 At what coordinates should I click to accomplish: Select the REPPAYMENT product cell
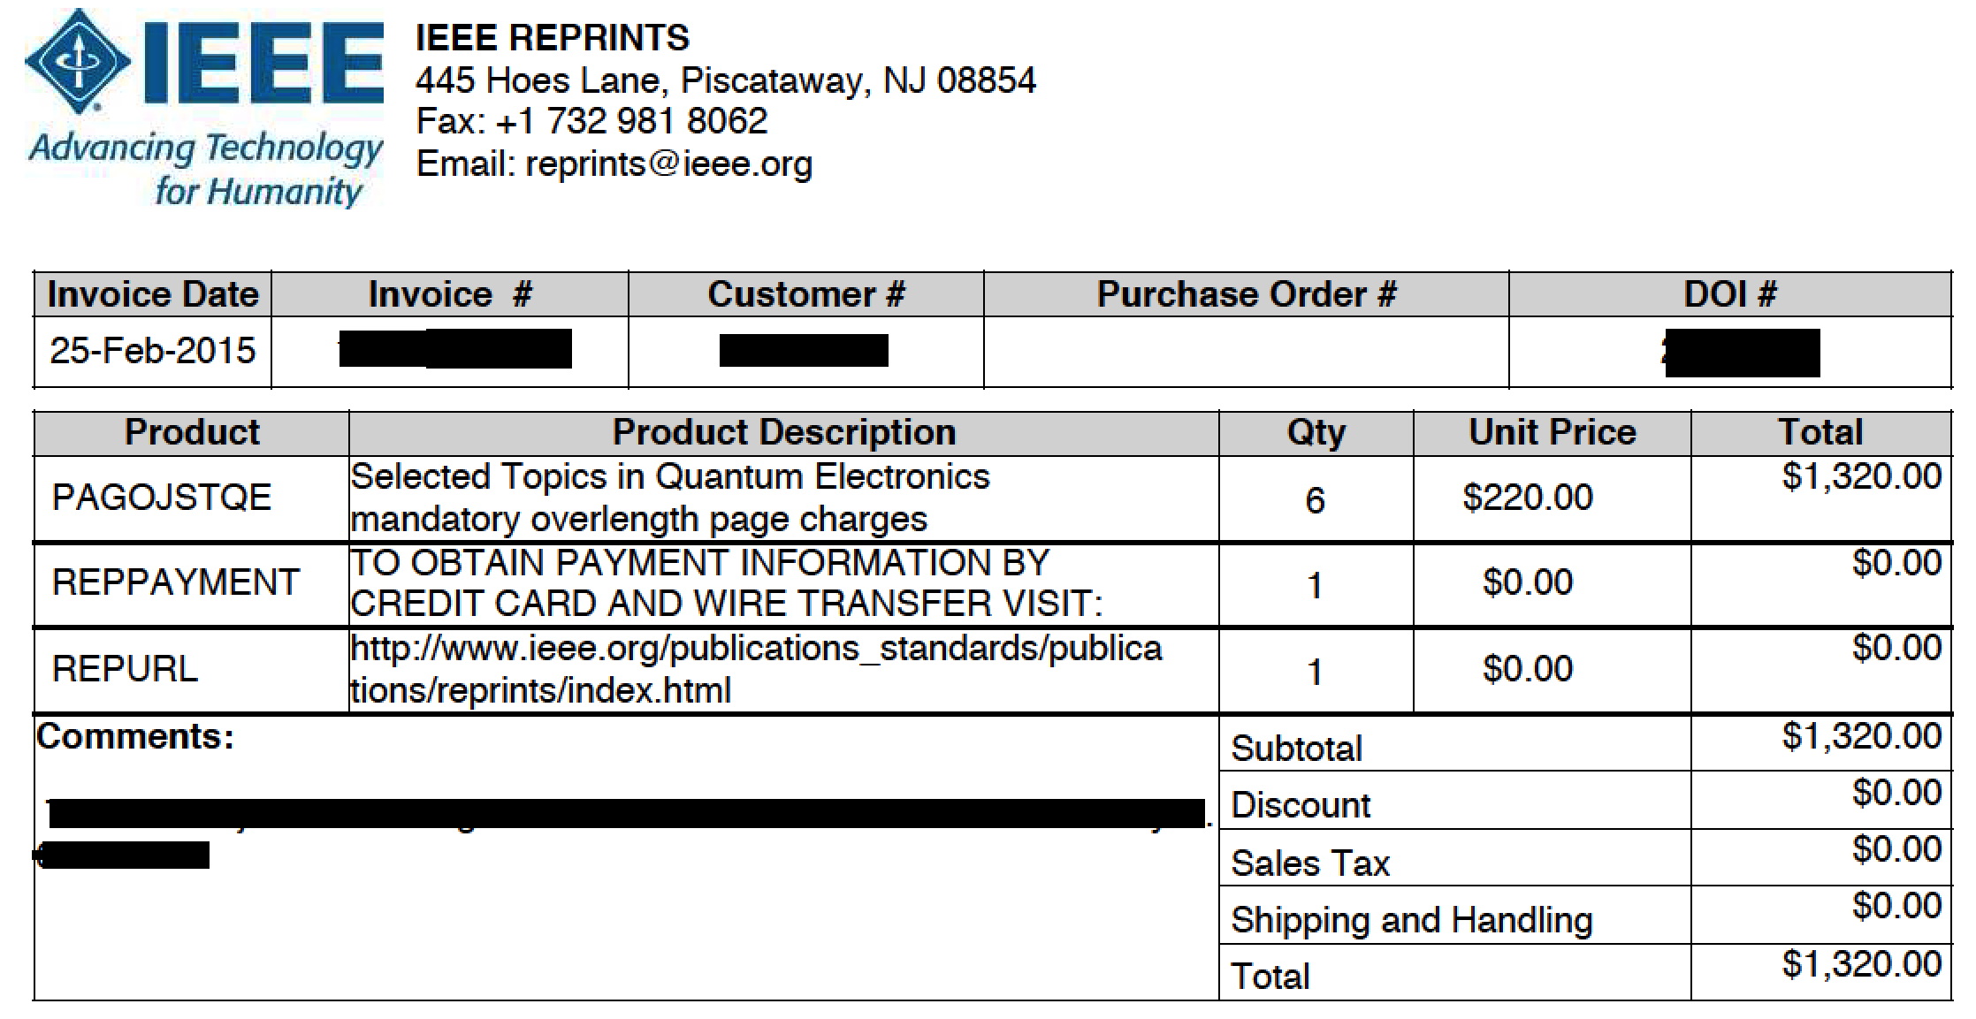pos(176,582)
